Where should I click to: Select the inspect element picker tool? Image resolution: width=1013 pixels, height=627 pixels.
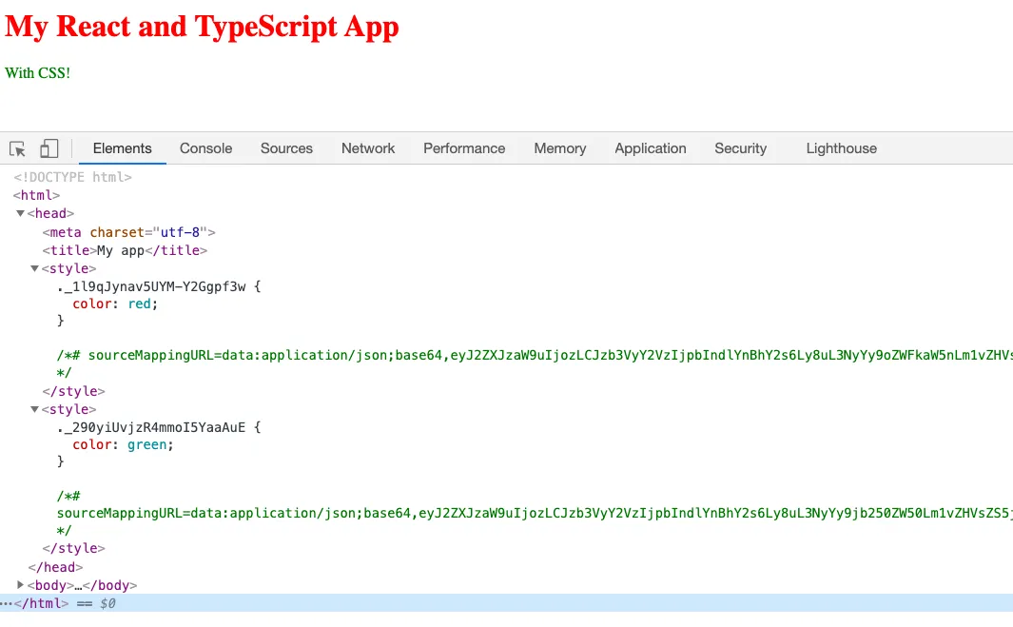tap(16, 148)
